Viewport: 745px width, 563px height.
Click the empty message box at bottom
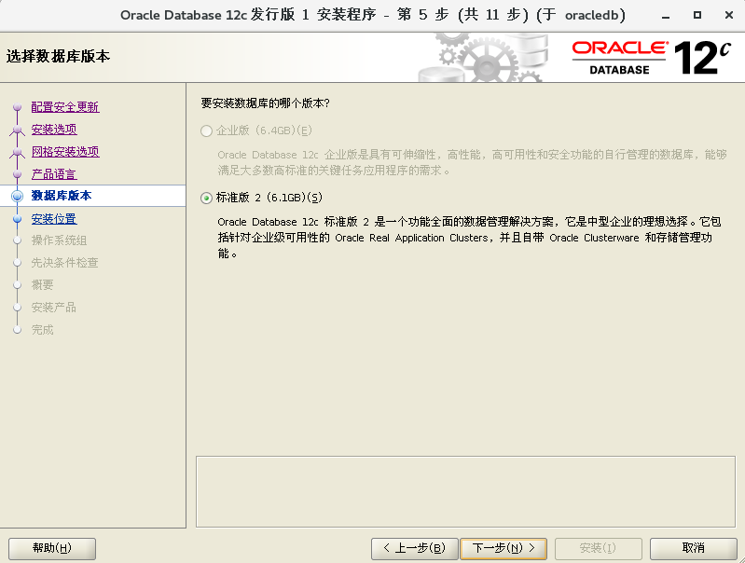point(465,492)
